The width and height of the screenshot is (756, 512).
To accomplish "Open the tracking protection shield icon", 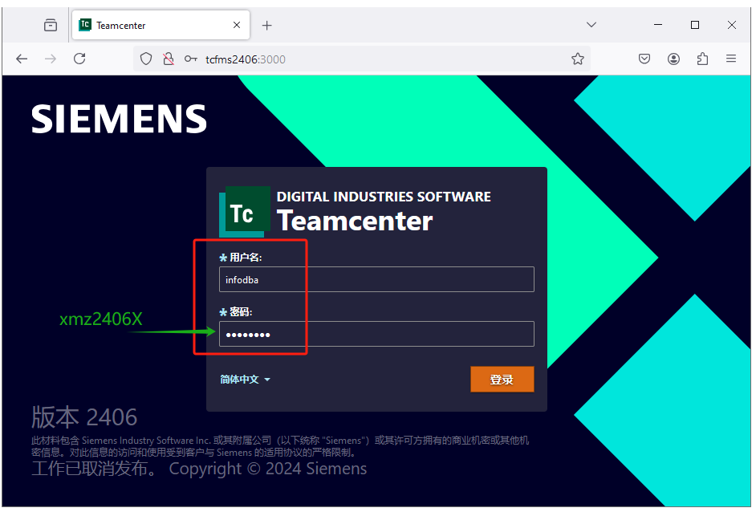I will (x=146, y=59).
